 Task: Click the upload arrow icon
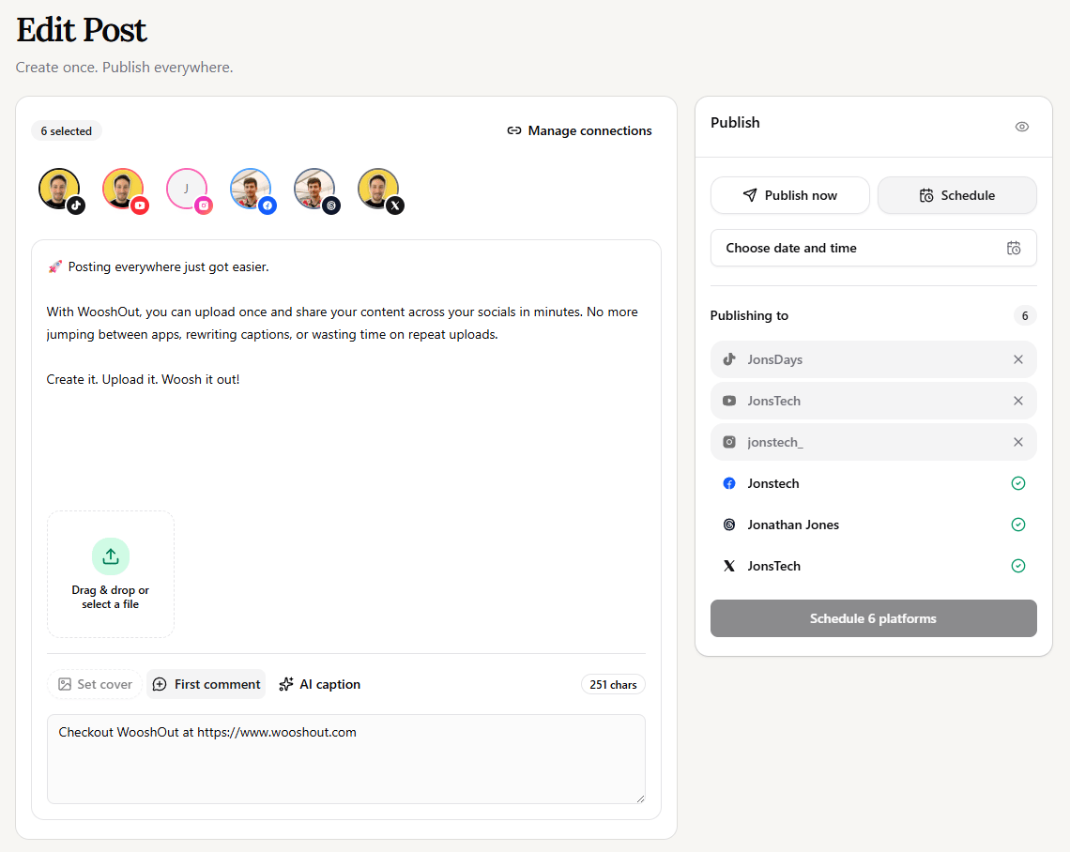111,556
